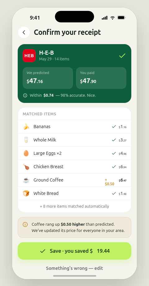The image size is (149, 286).
Task: Toggle the checkmark on the Bananas row
Action: click(114, 127)
